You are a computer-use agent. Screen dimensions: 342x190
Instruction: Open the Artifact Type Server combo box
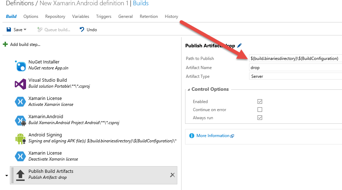296,76
